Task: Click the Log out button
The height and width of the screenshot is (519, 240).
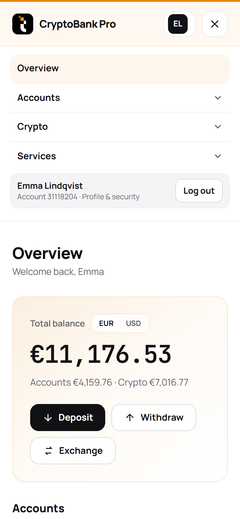Action: pos(199,191)
